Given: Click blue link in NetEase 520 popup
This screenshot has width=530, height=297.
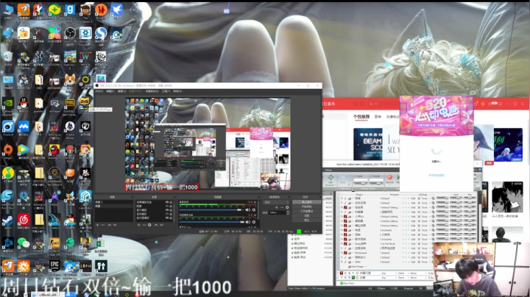Looking at the screenshot, I should point(437,175).
